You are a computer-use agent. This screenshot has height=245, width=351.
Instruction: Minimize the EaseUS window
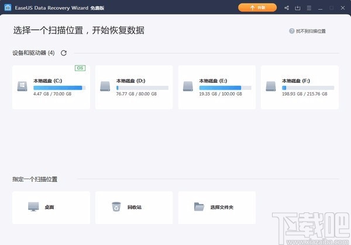(321, 8)
